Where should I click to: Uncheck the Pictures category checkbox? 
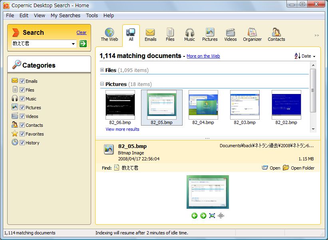pyautogui.click(x=22, y=108)
